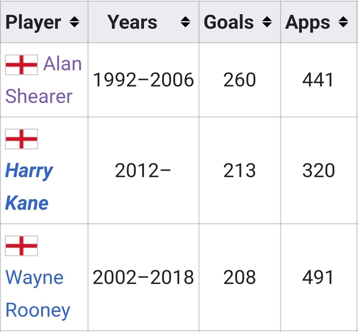The width and height of the screenshot is (358, 332).
Task: Click the Apps column header text
Action: (308, 22)
